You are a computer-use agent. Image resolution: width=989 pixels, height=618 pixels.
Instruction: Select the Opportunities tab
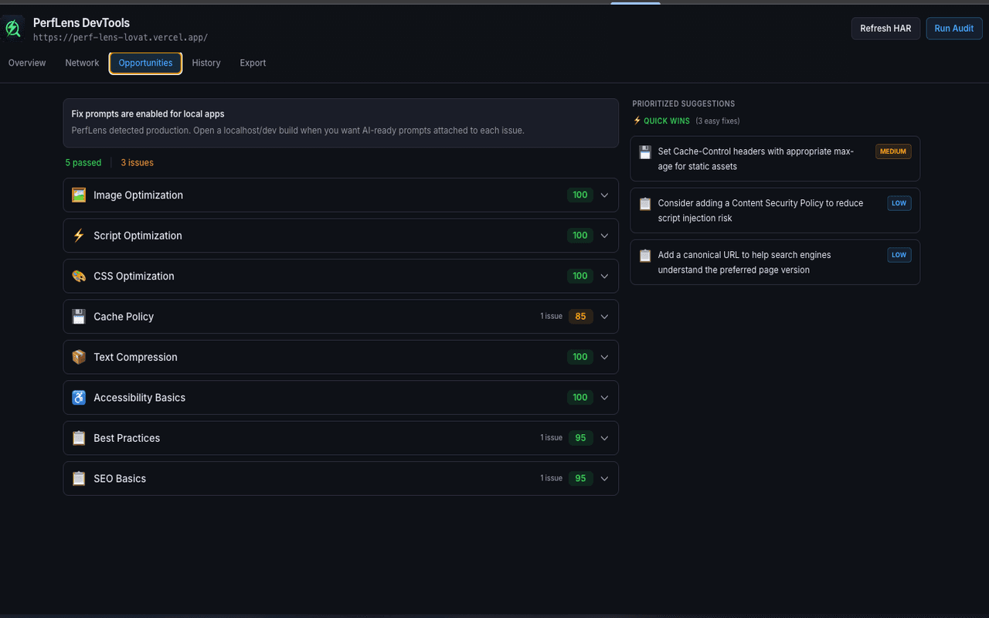[x=145, y=63]
